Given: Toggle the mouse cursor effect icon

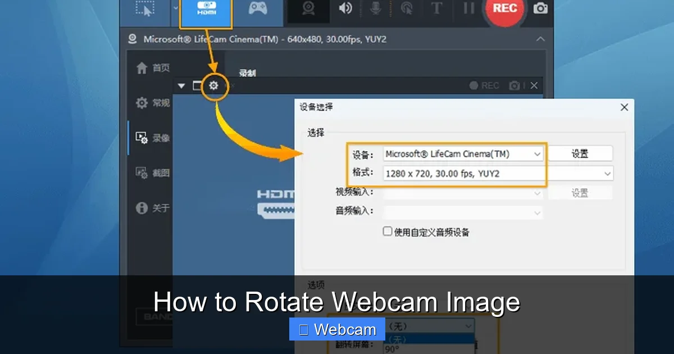Looking at the screenshot, I should [x=406, y=8].
